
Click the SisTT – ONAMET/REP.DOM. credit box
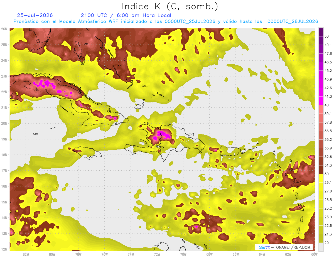point(284,247)
